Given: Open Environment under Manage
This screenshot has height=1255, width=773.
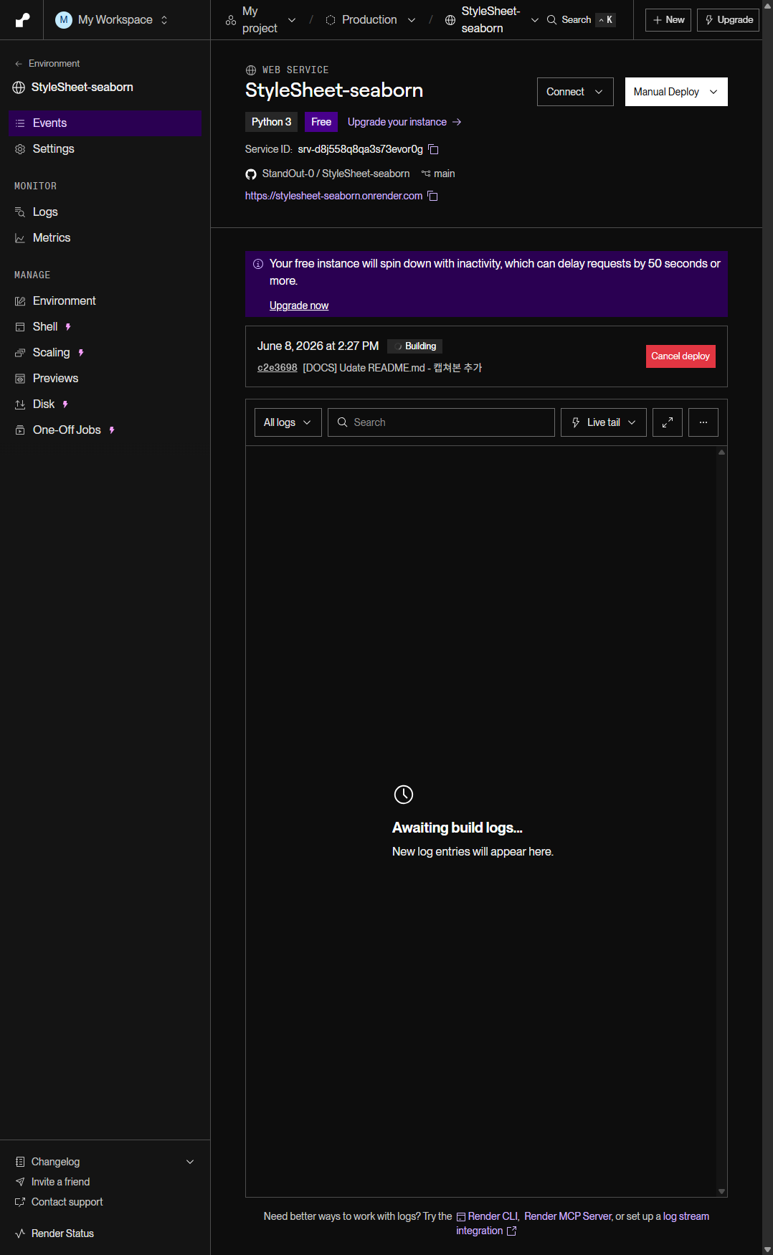Looking at the screenshot, I should coord(105,301).
